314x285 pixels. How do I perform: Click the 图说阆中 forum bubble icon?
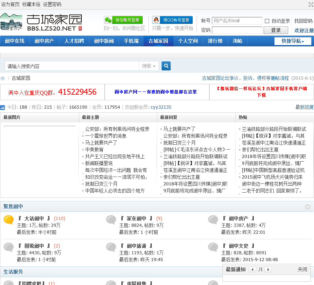9,247
